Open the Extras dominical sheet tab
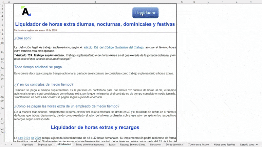 pyautogui.click(x=174, y=144)
